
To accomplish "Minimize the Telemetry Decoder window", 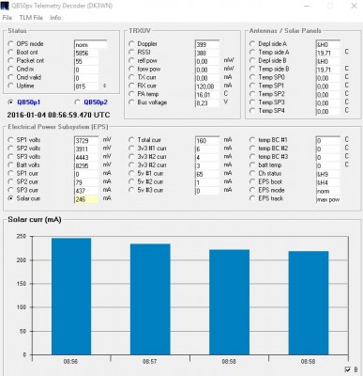I will click(307, 6).
